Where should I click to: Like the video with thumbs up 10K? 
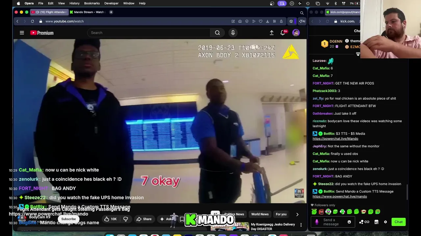[110, 219]
